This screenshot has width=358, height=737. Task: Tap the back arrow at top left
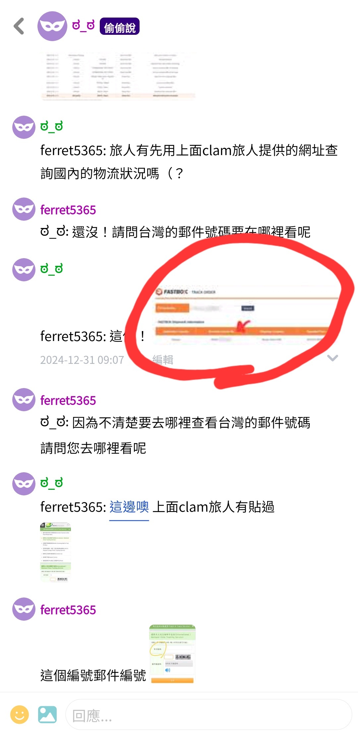pos(19,26)
